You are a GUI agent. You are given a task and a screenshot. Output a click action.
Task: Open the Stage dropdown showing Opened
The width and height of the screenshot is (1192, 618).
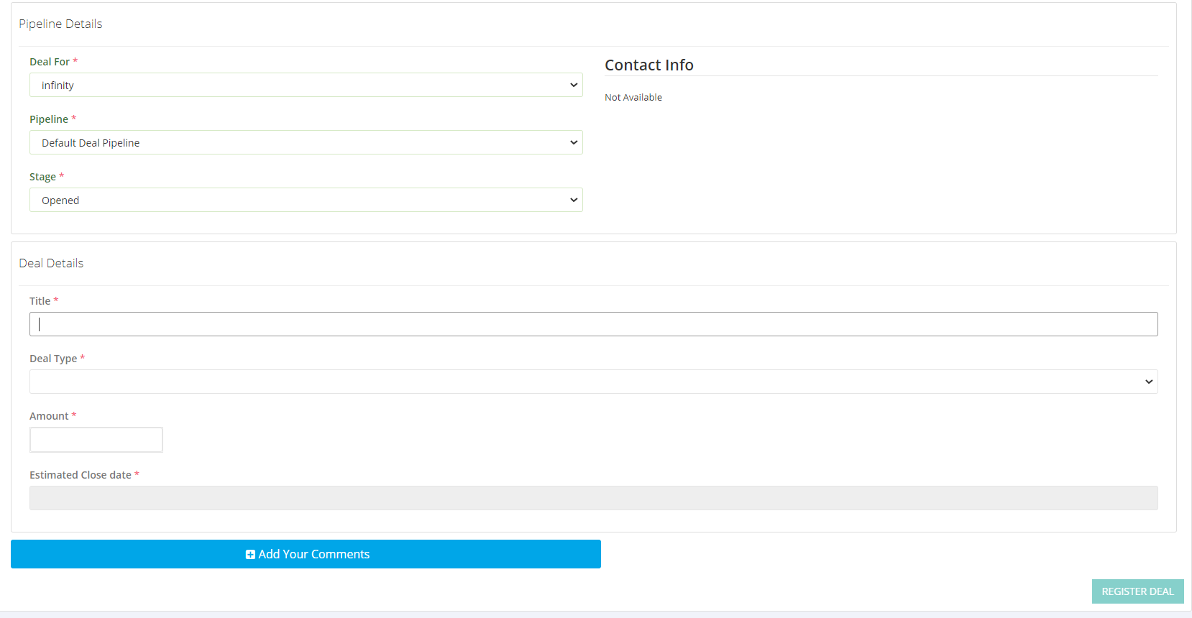tap(306, 200)
